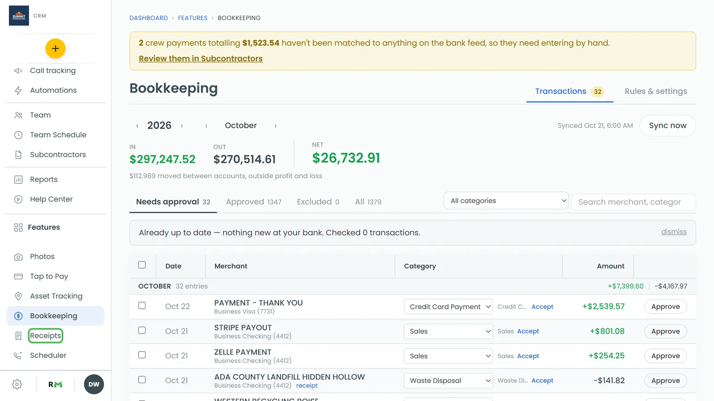Screen dimensions: 714x401
Task: Click the Asset Tracking pin icon
Action: click(x=18, y=296)
